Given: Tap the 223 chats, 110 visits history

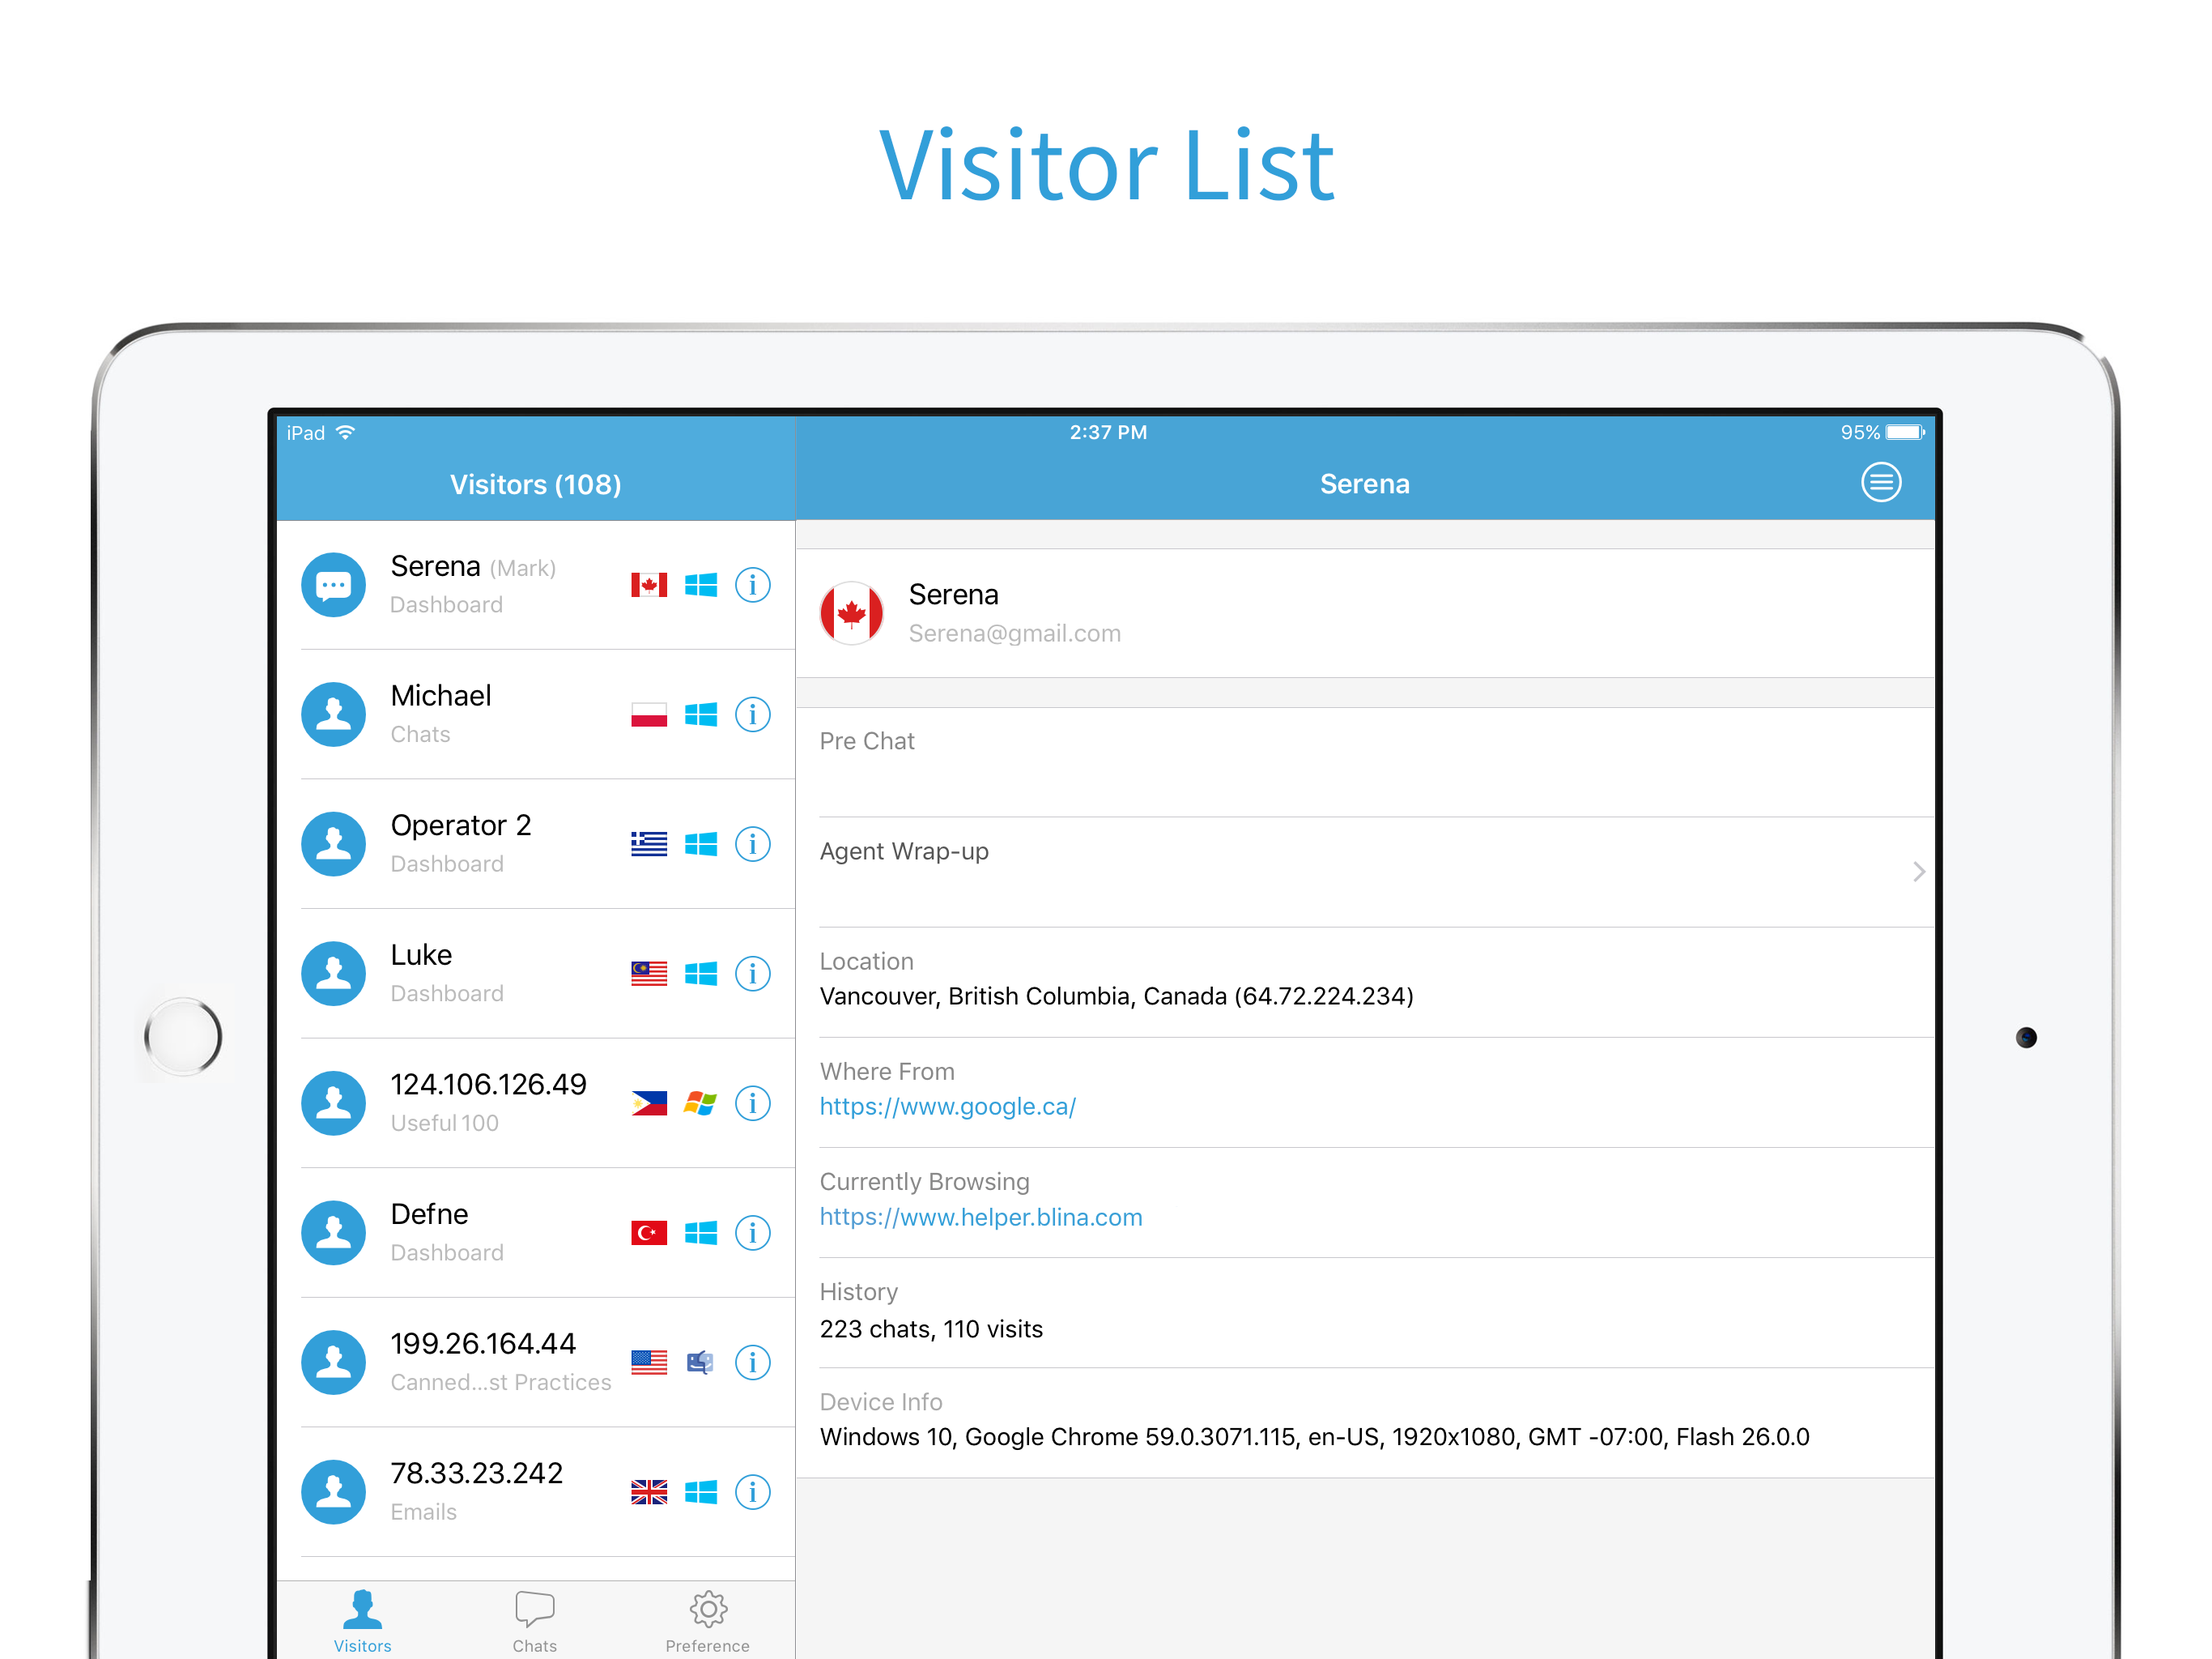Looking at the screenshot, I should [931, 1328].
